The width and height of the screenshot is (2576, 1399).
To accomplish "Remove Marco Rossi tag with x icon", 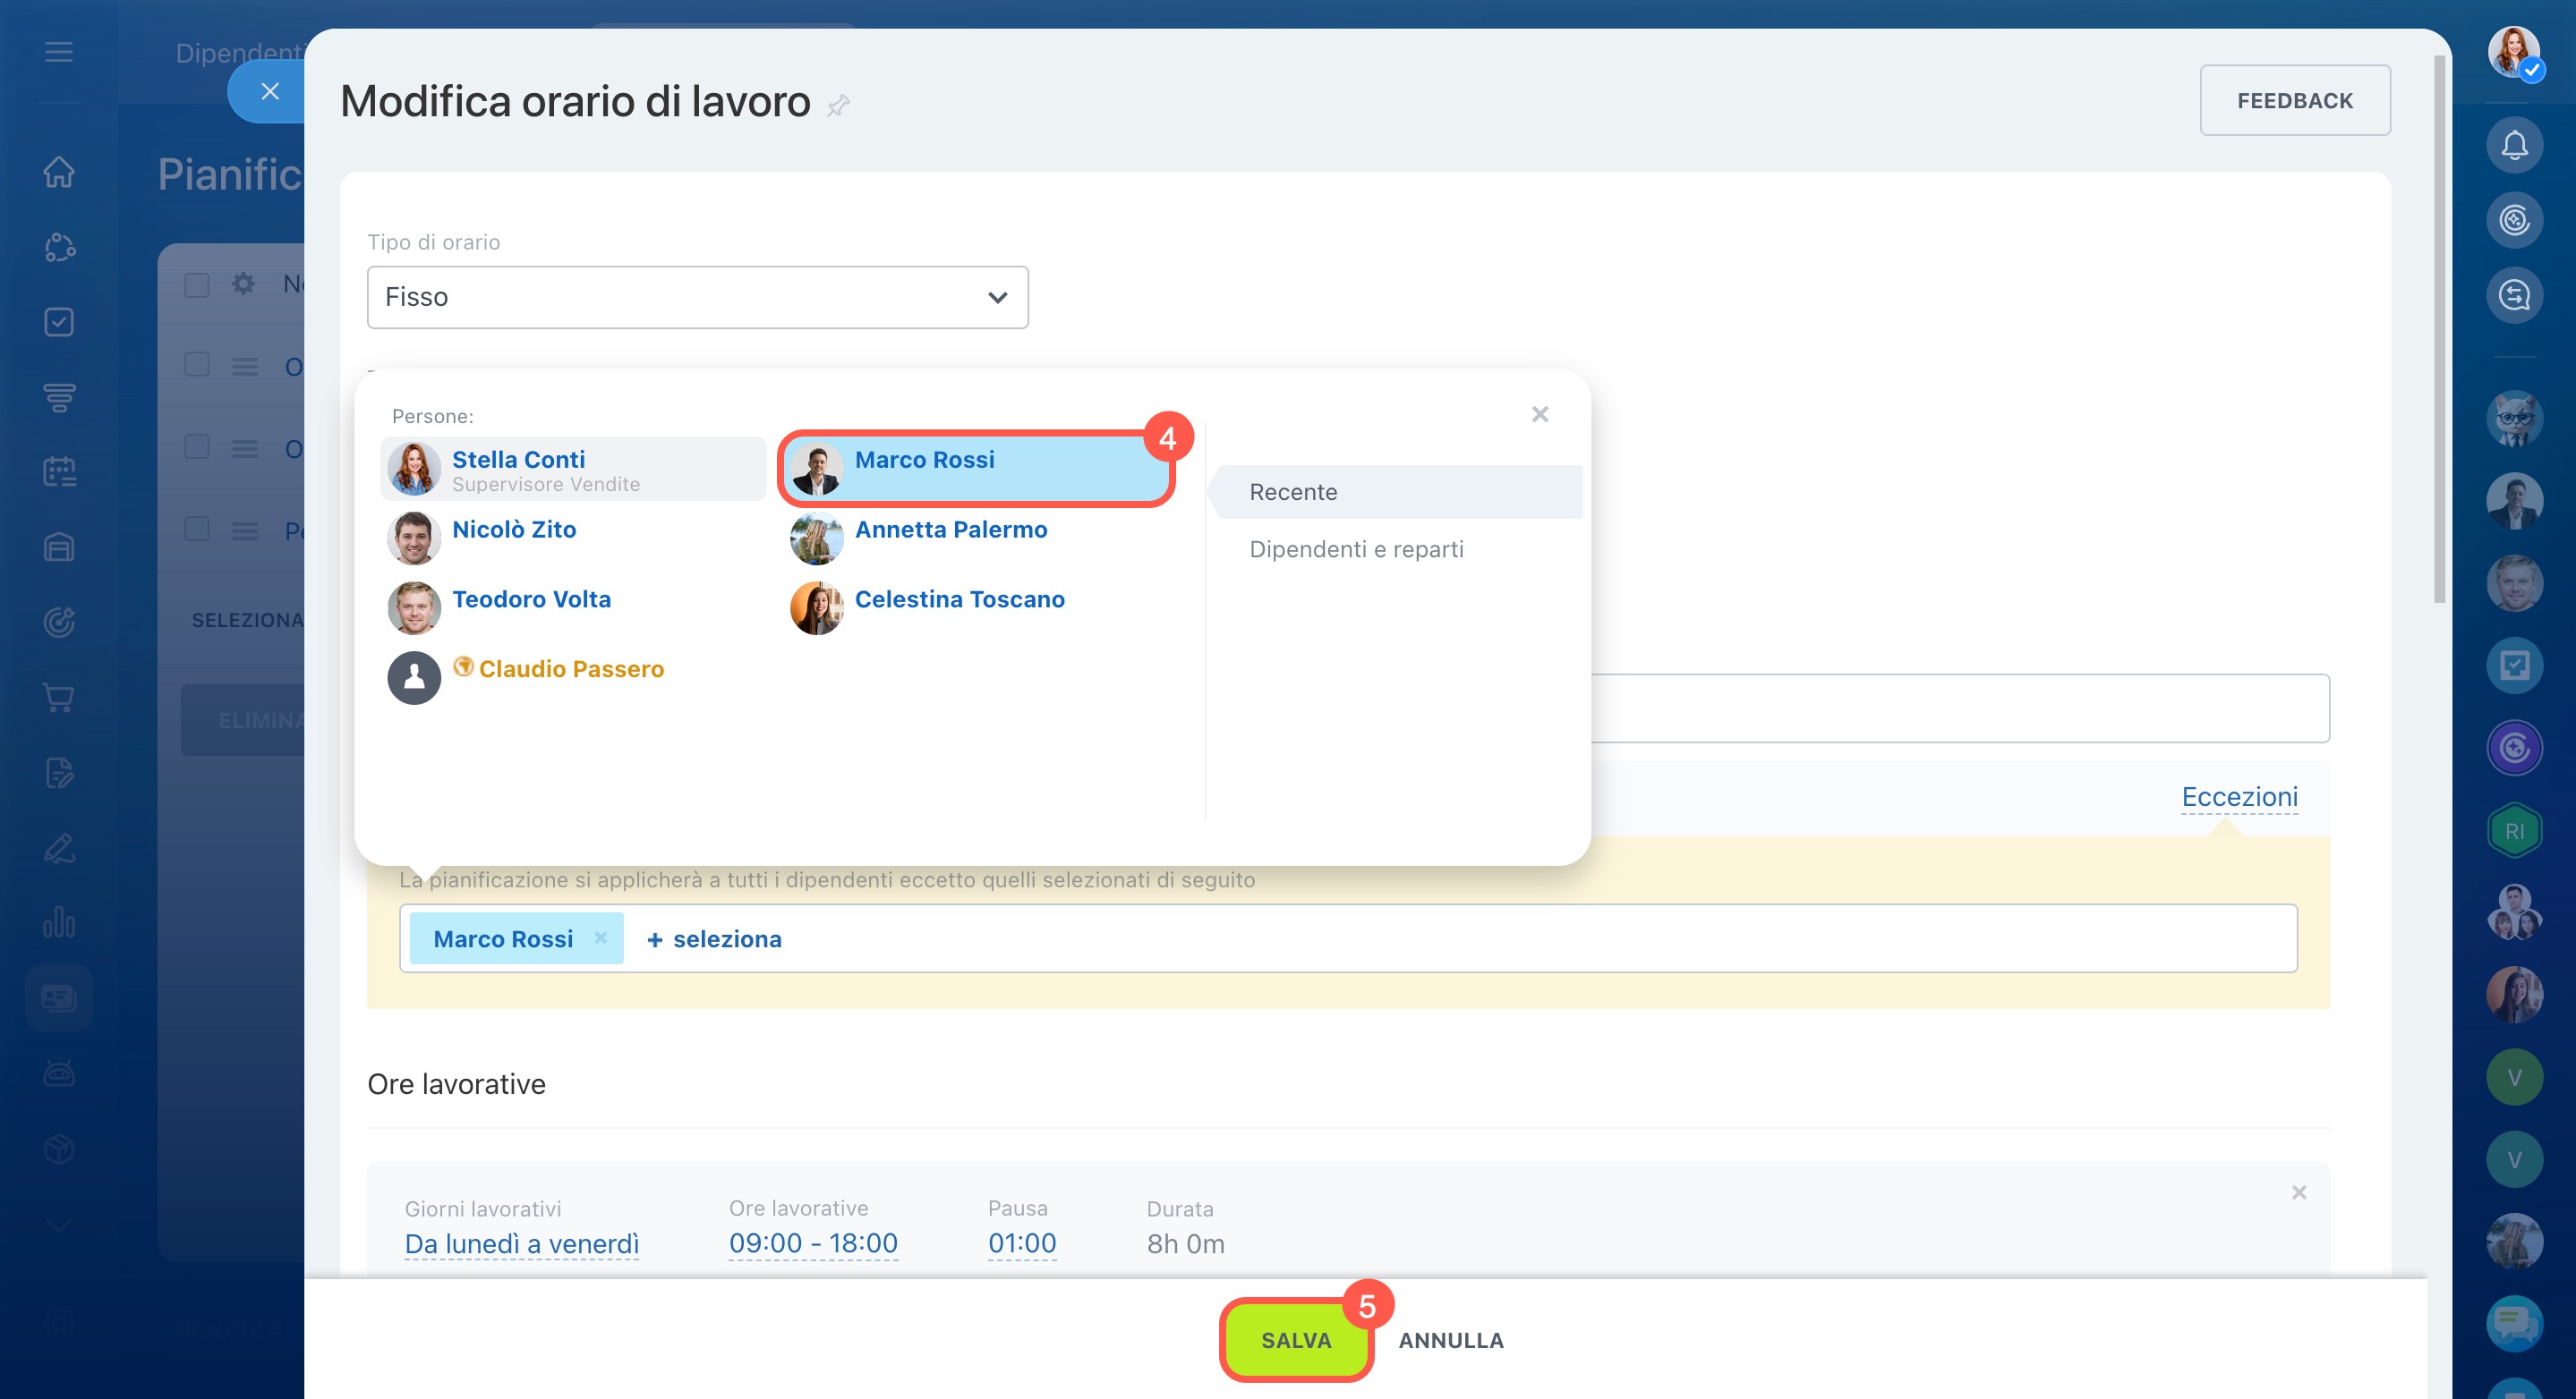I will pyautogui.click(x=600, y=937).
